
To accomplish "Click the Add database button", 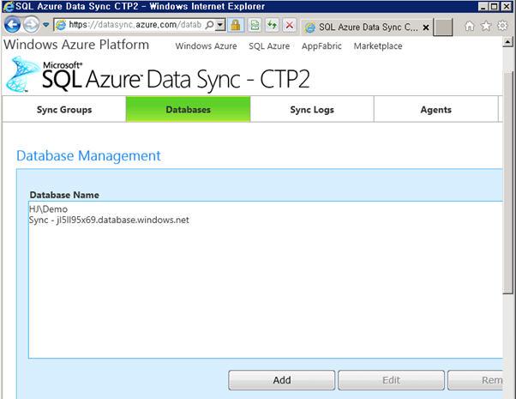I will [x=282, y=380].
